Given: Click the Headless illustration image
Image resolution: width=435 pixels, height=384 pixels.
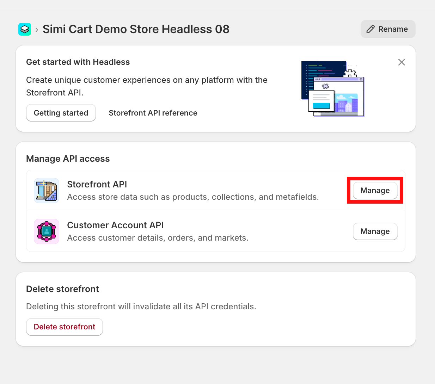Looking at the screenshot, I should click(332, 89).
